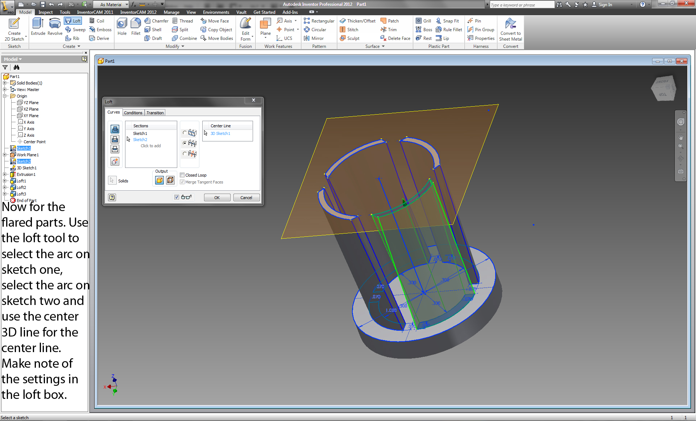Select the Pan tool in the navigation bar
696x421 pixels.
click(681, 137)
